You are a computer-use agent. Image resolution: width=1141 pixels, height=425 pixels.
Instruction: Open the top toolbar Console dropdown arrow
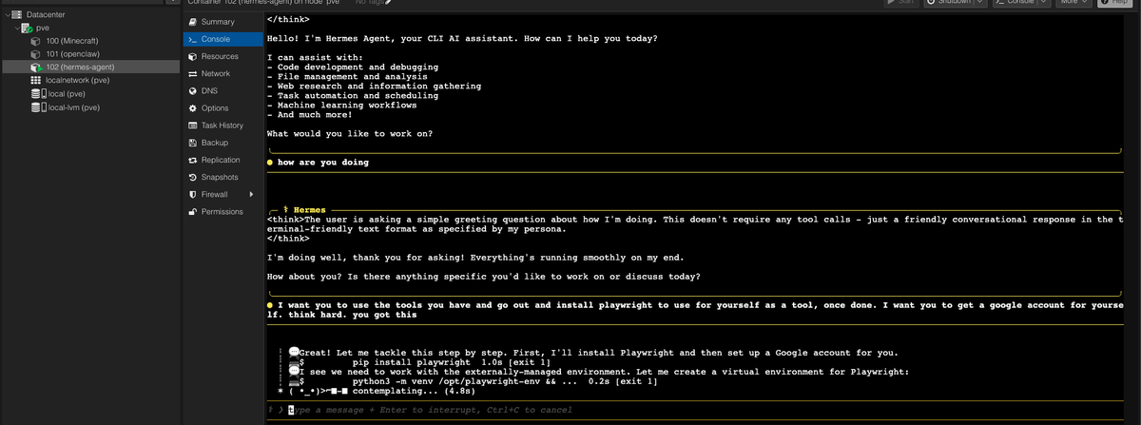pos(1043,3)
